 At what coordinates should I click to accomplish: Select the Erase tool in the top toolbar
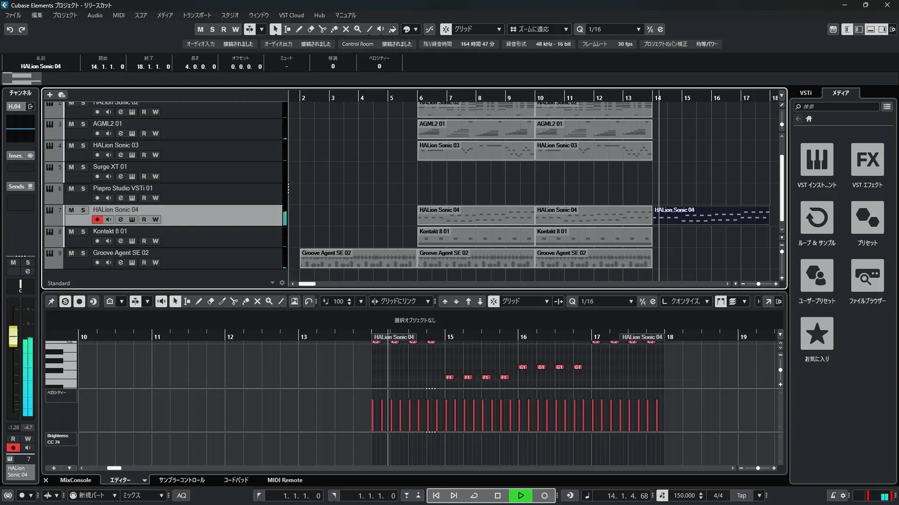[x=310, y=29]
